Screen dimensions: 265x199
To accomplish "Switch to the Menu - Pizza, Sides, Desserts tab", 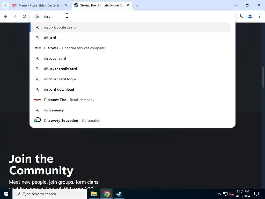I will [40, 5].
